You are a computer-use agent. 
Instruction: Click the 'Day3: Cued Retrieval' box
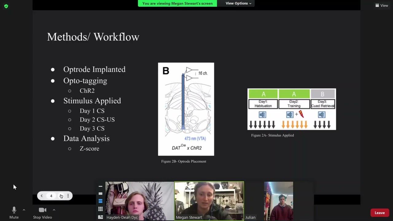(x=323, y=104)
